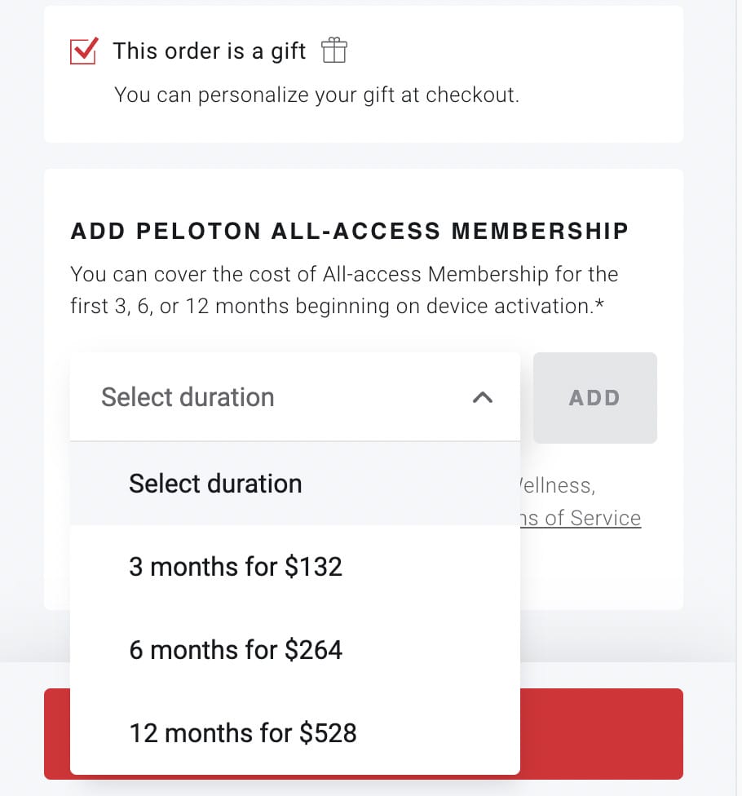742x796 pixels.
Task: Click the gift box icon
Action: pos(334,51)
